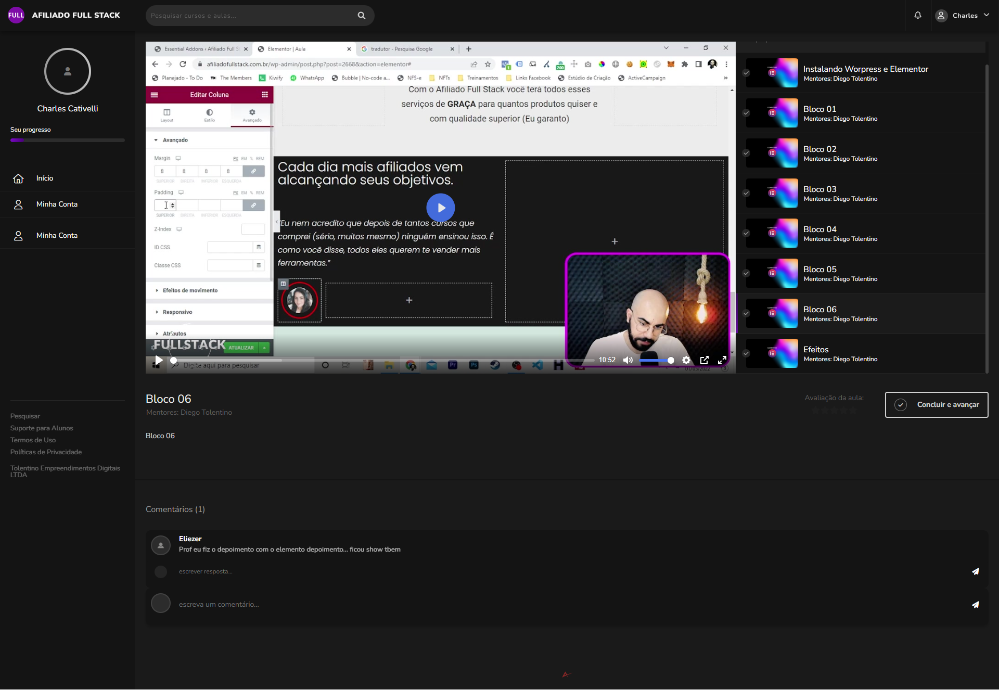The height and width of the screenshot is (690, 999).
Task: Open the first Minha Conta menu item
Action: (x=57, y=204)
